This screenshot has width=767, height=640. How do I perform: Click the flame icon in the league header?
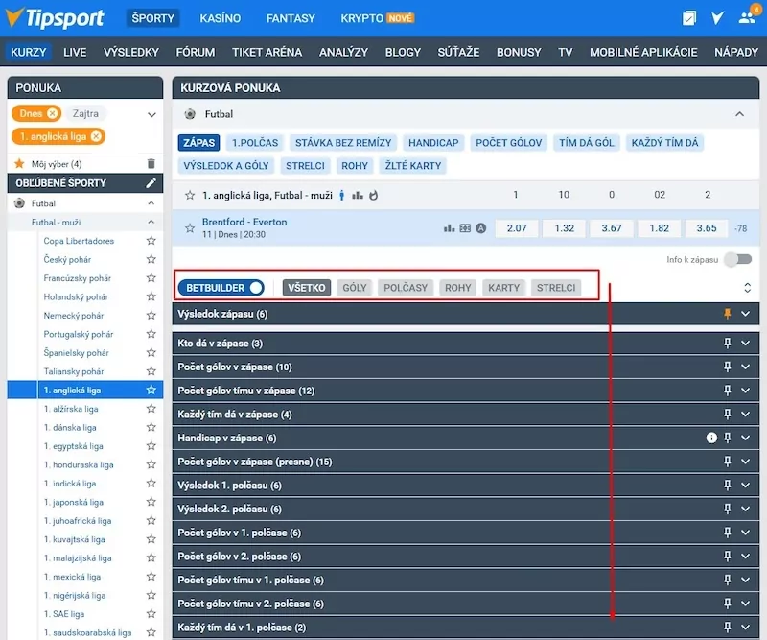tap(373, 196)
